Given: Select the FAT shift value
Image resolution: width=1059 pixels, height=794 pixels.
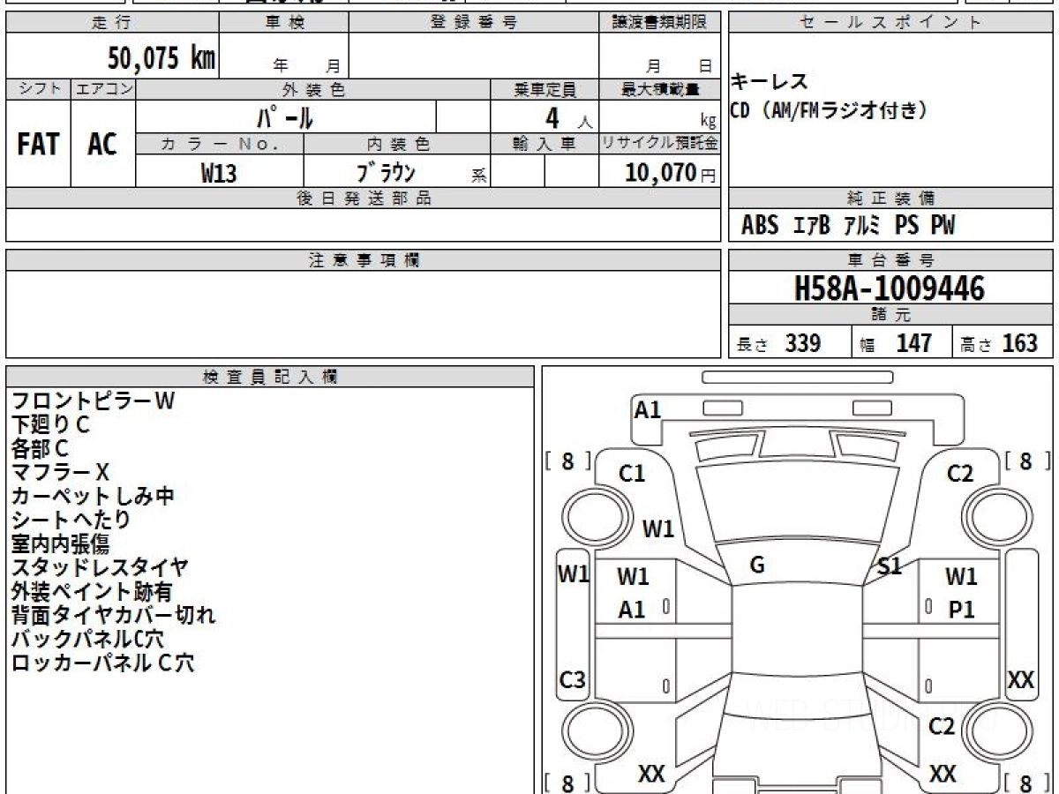Looking at the screenshot, I should pyautogui.click(x=38, y=145).
